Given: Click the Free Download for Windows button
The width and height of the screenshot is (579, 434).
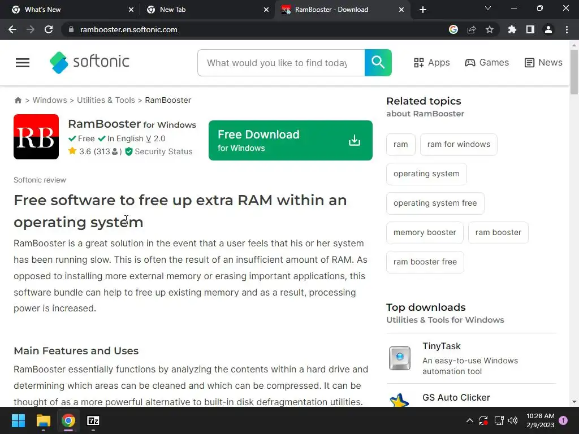Looking at the screenshot, I should tap(290, 140).
